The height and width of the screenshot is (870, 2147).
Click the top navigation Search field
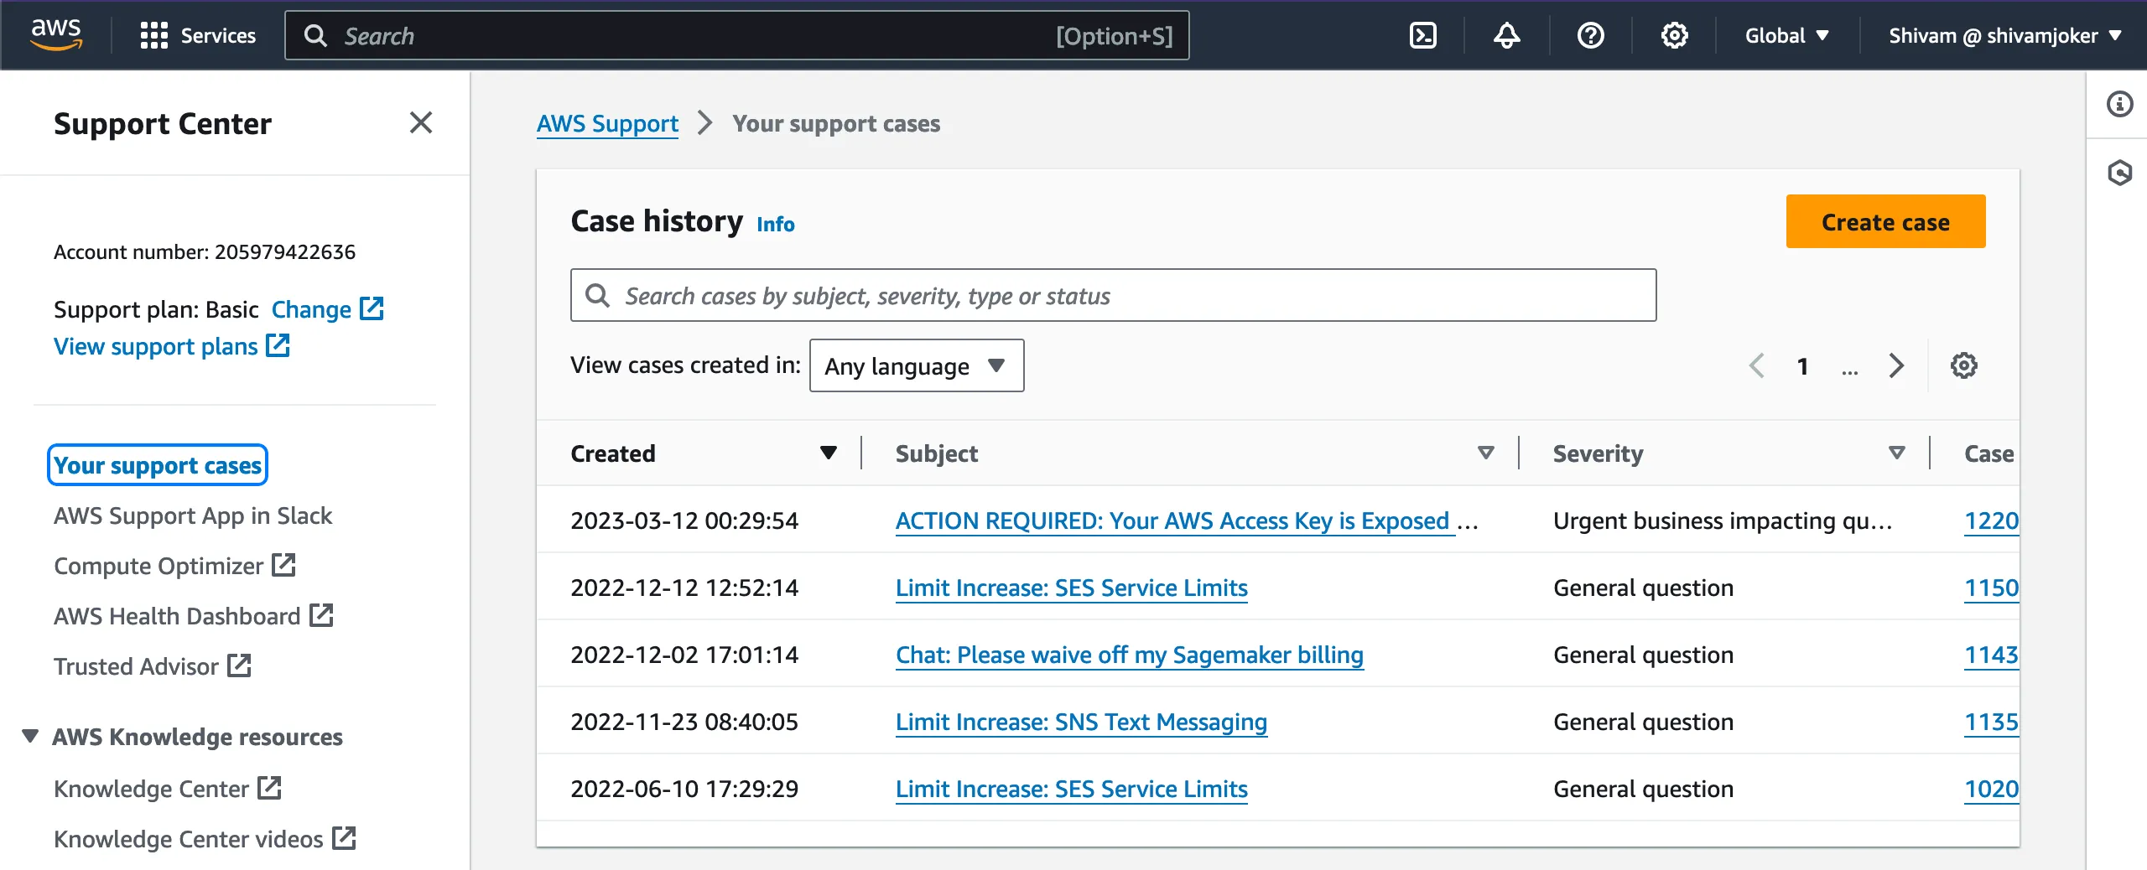[736, 35]
